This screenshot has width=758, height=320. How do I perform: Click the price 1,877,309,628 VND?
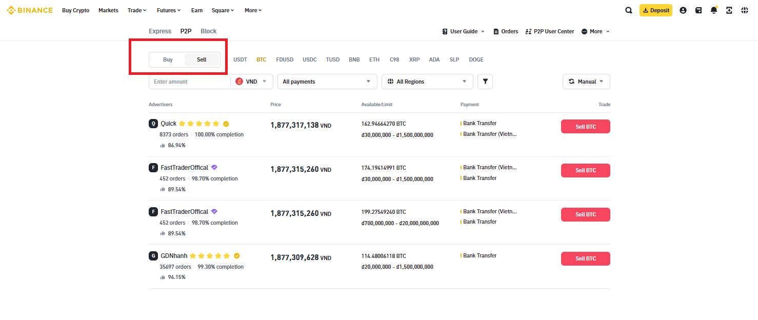[x=301, y=257]
